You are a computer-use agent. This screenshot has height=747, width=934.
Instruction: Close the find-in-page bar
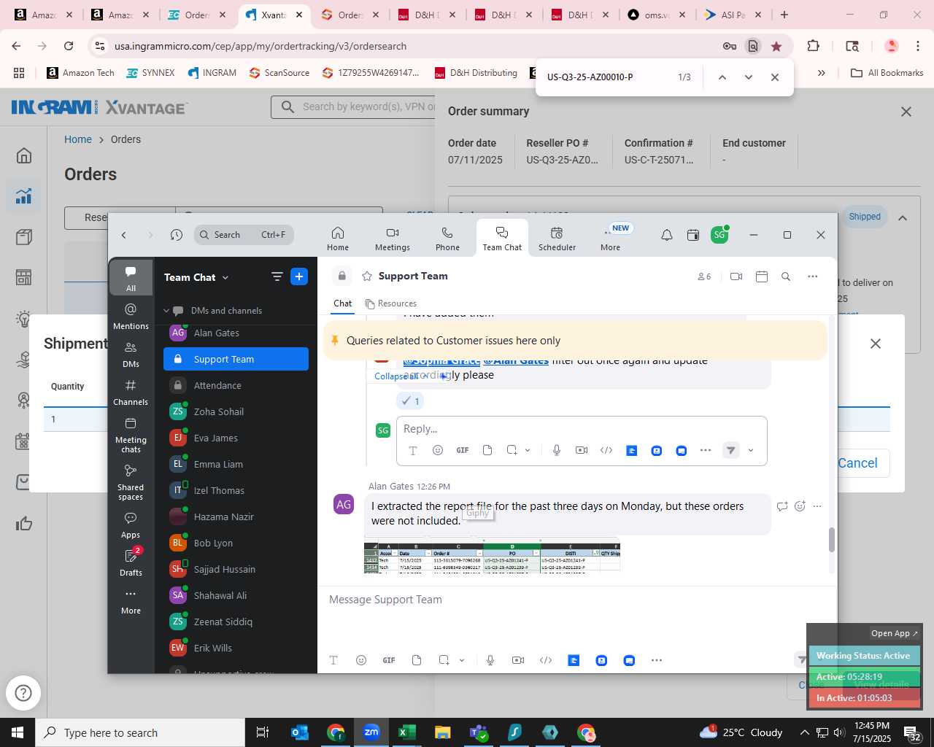point(775,77)
